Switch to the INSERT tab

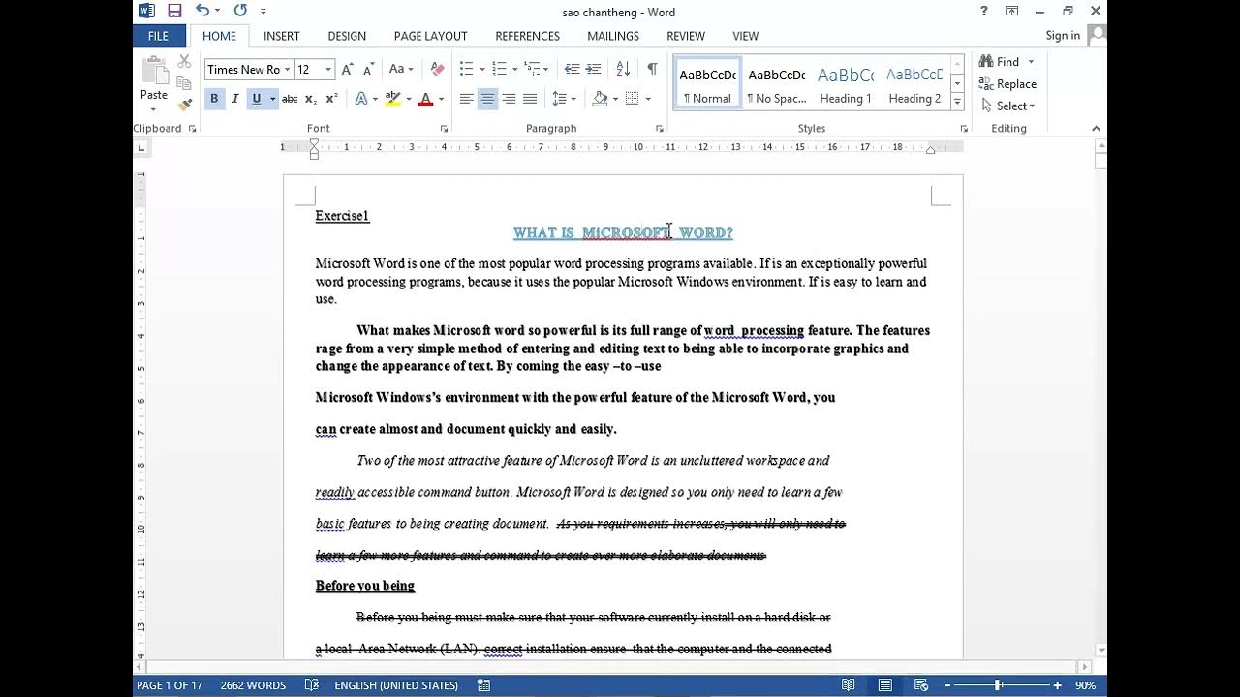[282, 36]
